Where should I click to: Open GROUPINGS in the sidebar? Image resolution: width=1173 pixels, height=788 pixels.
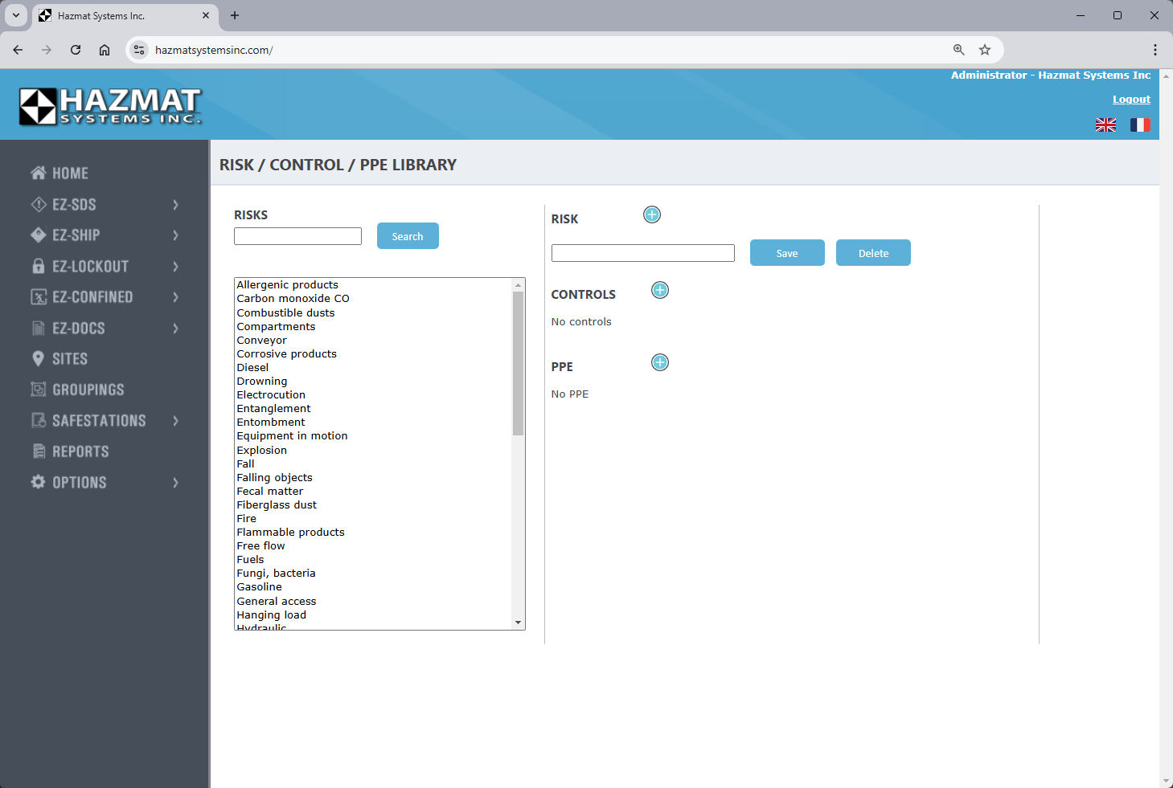pos(88,390)
